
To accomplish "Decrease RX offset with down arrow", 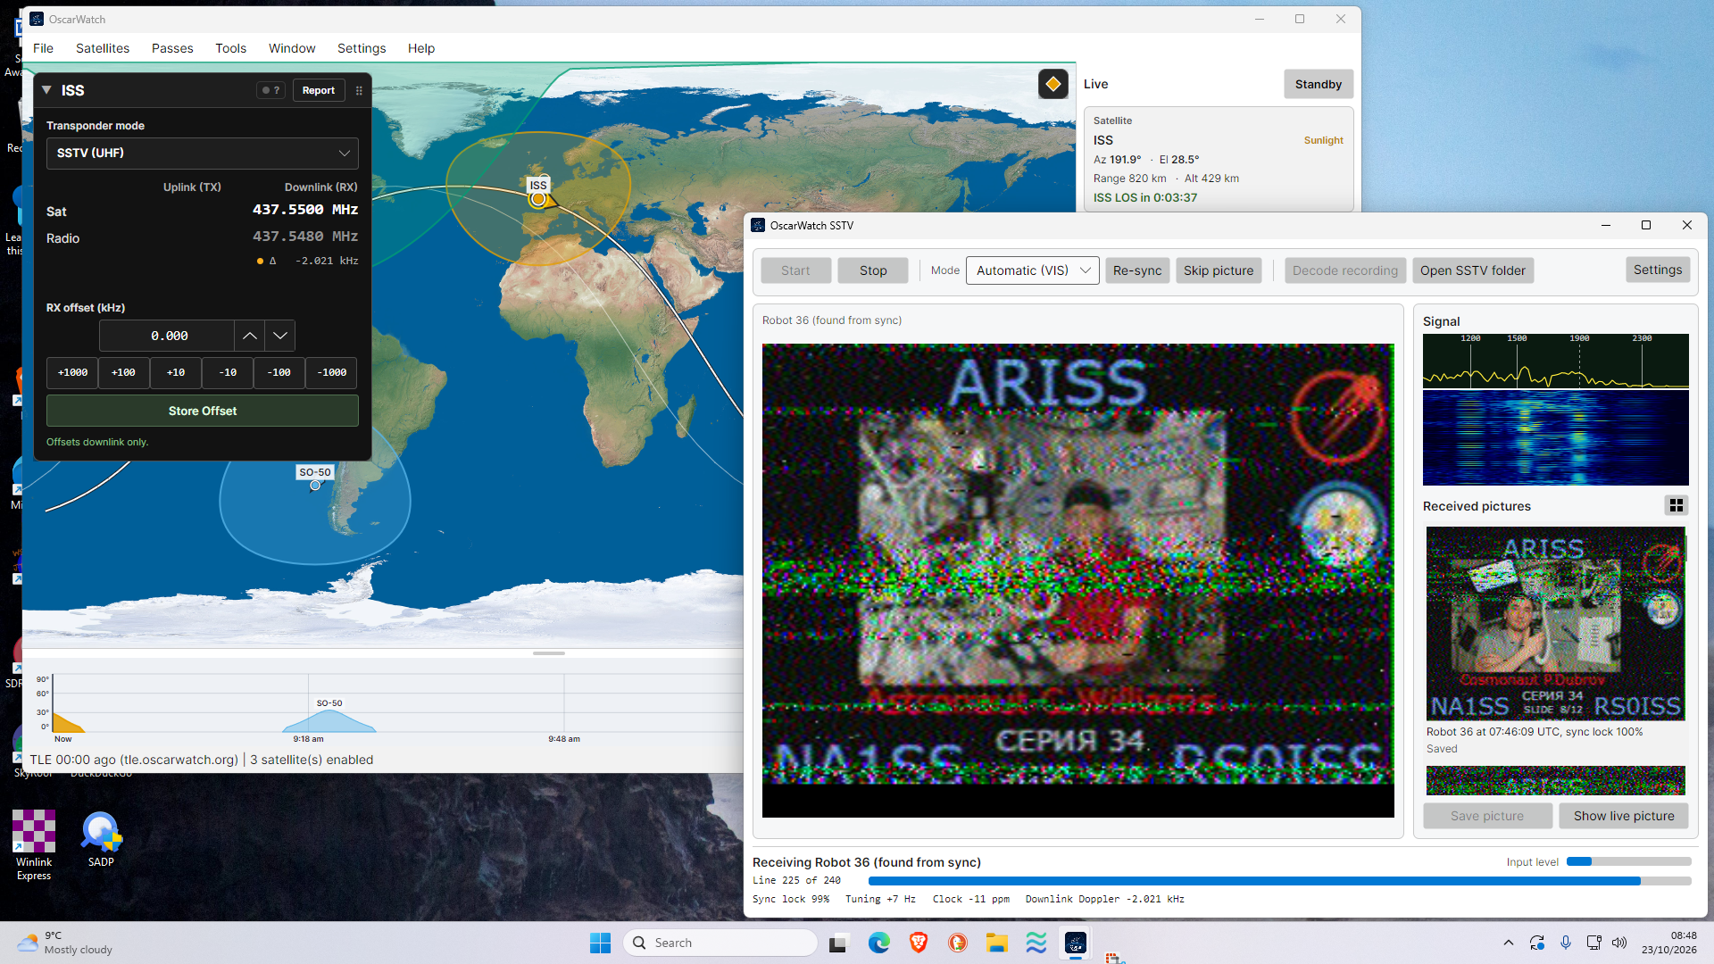I will tap(280, 336).
